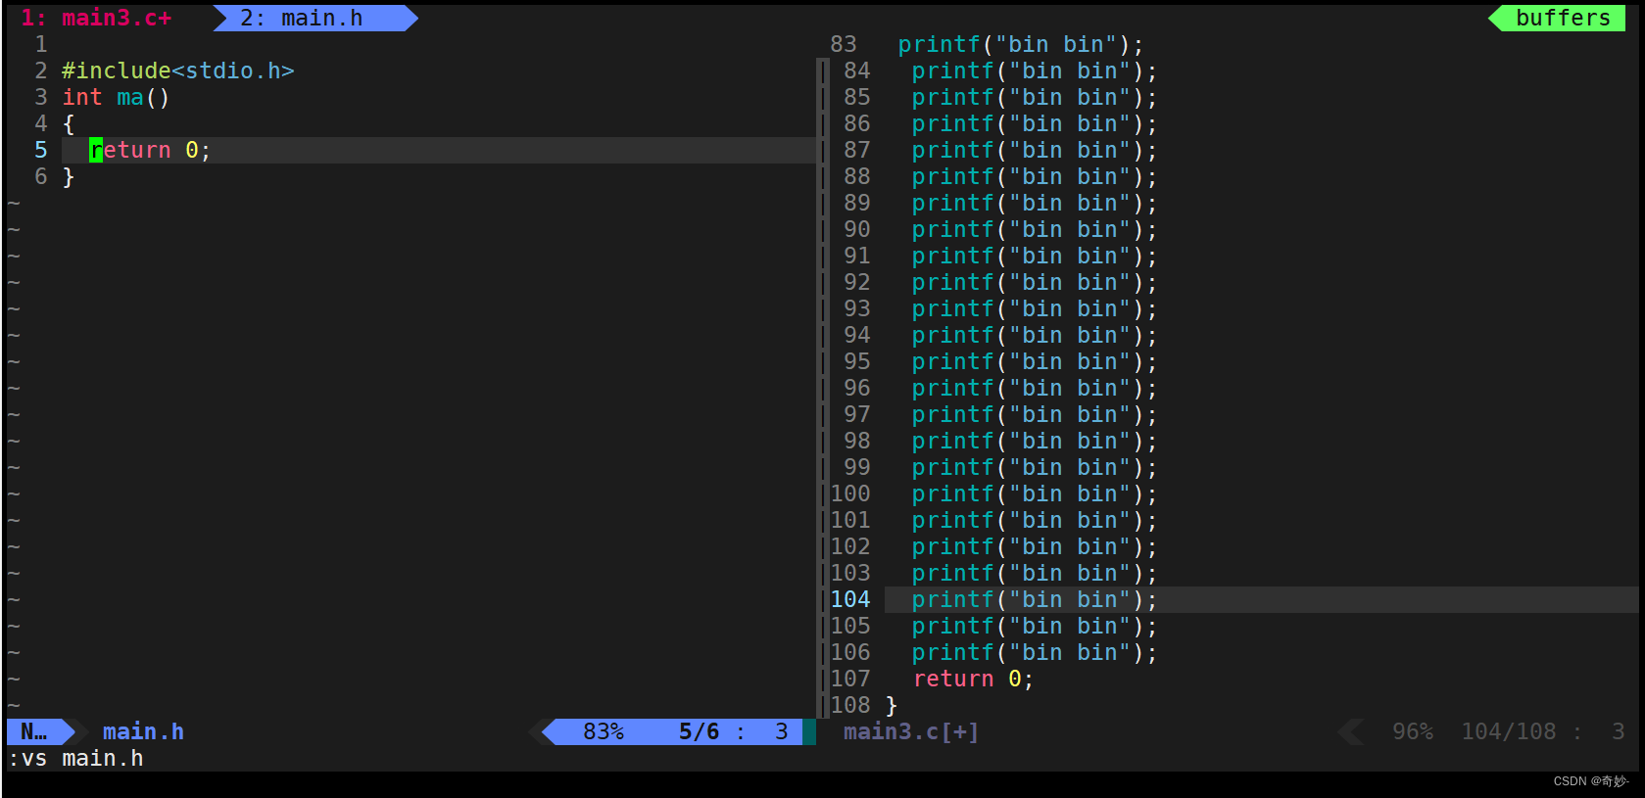This screenshot has height=798, width=1645.
Task: Select the 2: main.h buffer tab
Action: click(x=302, y=18)
